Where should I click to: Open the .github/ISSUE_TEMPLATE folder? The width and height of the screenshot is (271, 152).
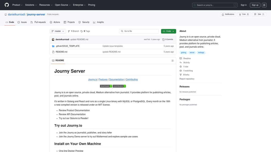point(67,46)
